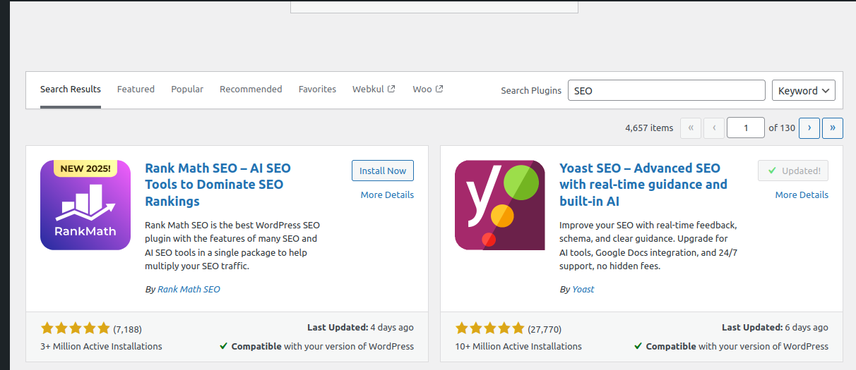Switch to the Featured tab
Image resolution: width=856 pixels, height=370 pixels.
coord(136,90)
